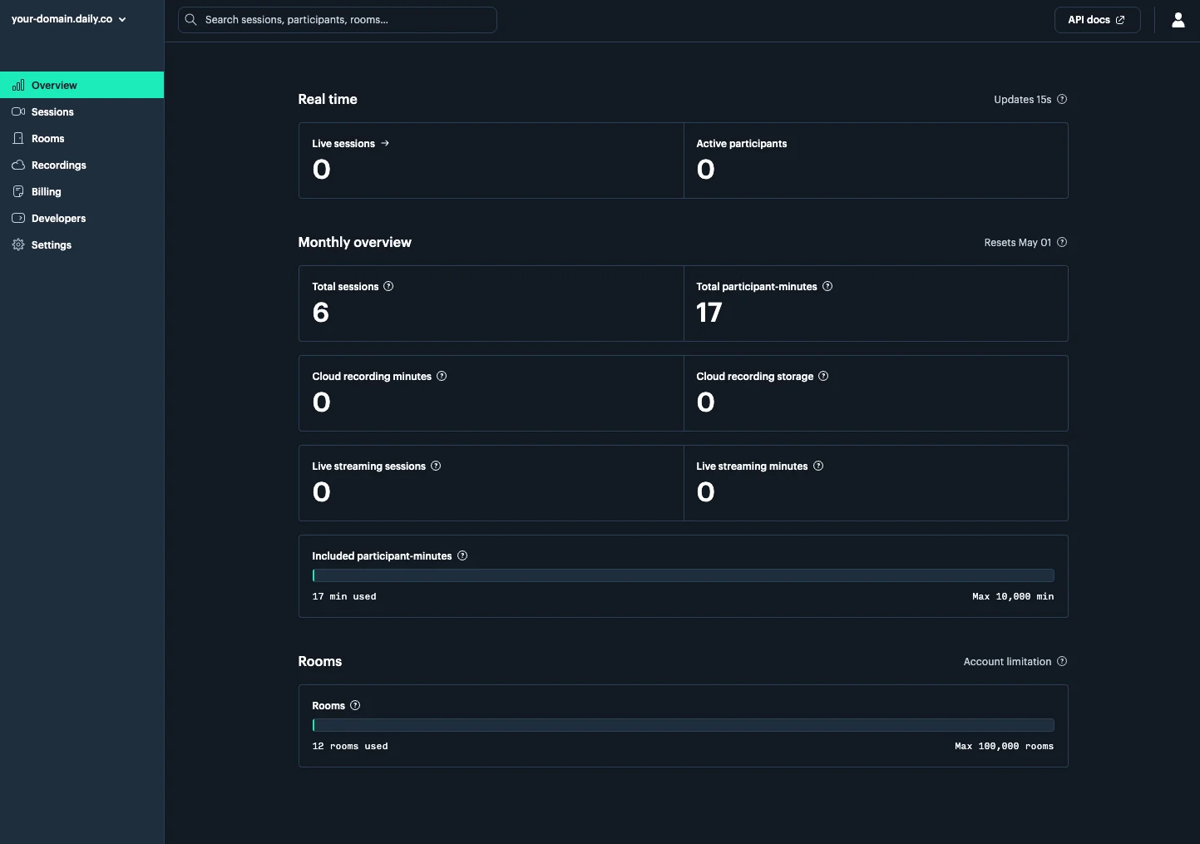Image resolution: width=1200 pixels, height=844 pixels.
Task: Click the Active participants label
Action: (742, 144)
